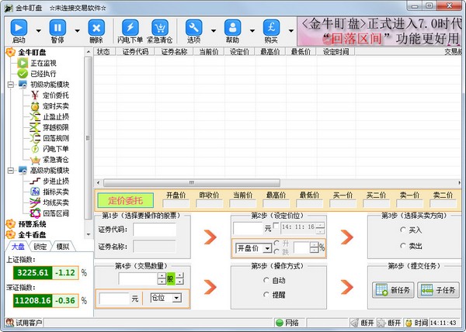Select 已经执行 in the tree
The height and width of the screenshot is (332, 466).
coord(43,74)
